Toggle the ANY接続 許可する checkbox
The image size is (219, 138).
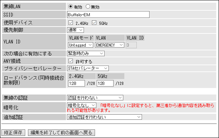pos(71,61)
